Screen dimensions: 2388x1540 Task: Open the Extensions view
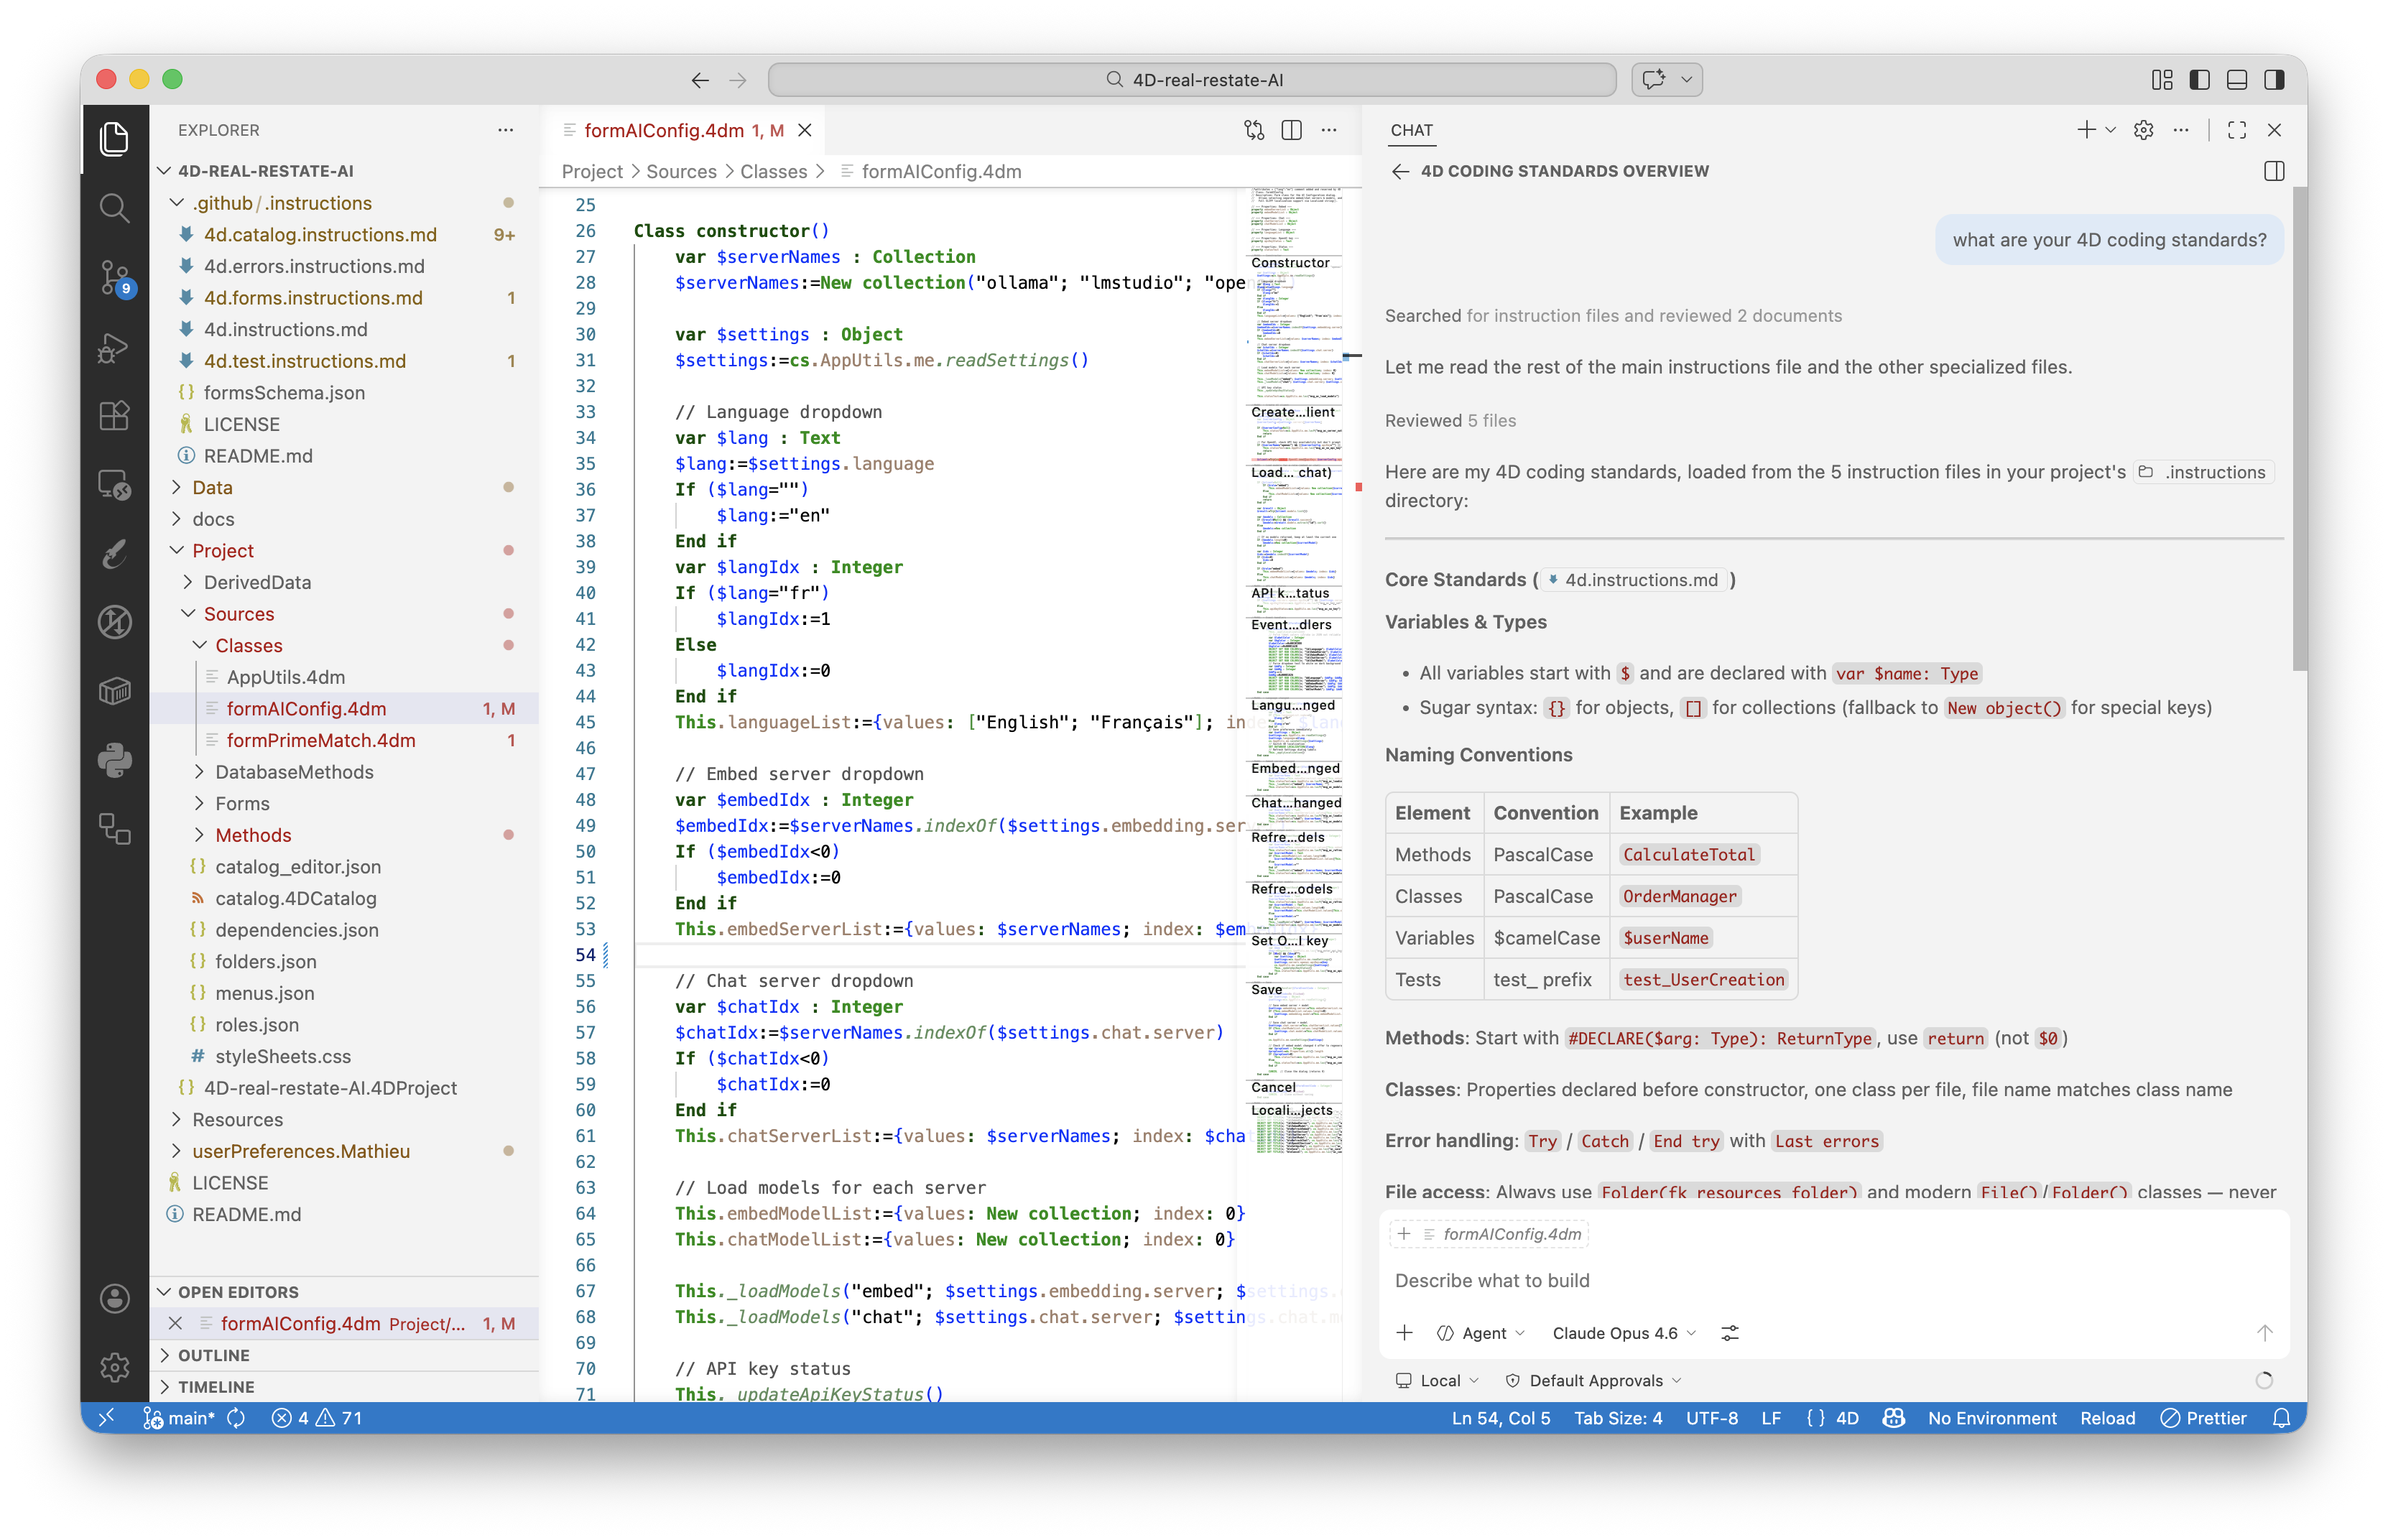(x=114, y=415)
